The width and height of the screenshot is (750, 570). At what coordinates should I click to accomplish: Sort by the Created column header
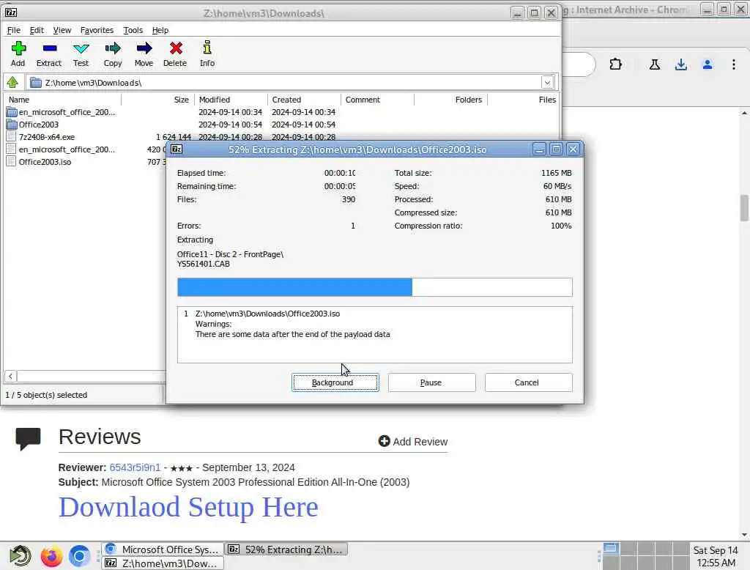pyautogui.click(x=305, y=100)
